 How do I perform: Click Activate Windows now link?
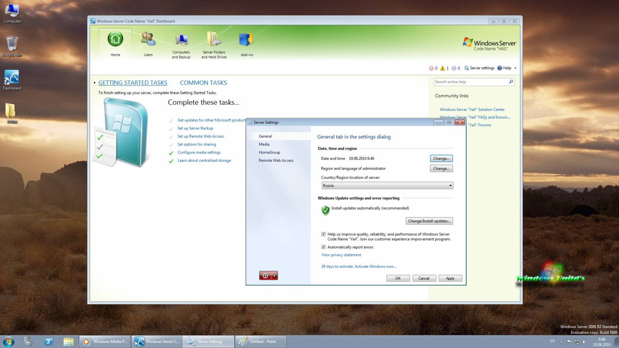(376, 267)
